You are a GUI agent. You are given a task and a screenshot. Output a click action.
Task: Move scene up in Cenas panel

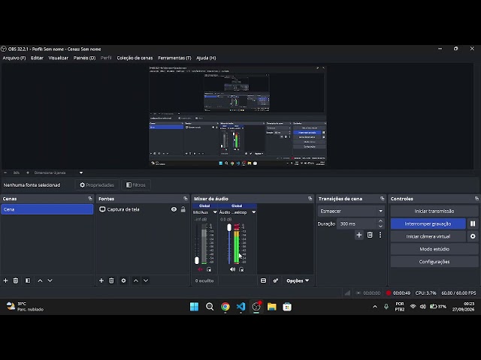(x=40, y=280)
